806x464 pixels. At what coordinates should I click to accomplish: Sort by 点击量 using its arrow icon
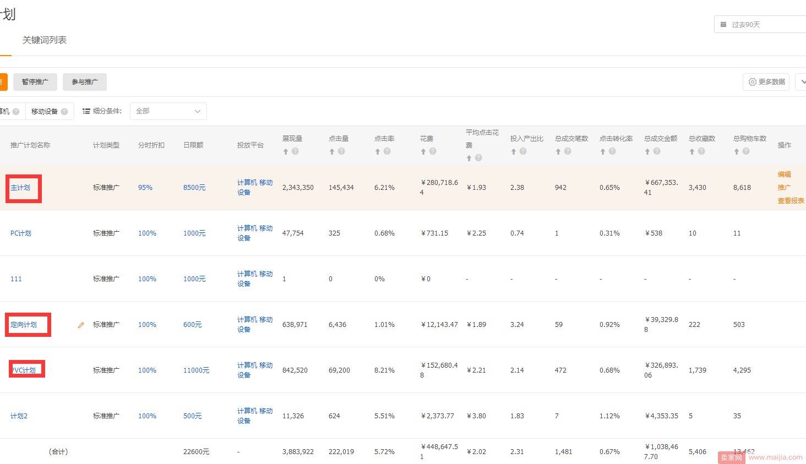pos(332,151)
